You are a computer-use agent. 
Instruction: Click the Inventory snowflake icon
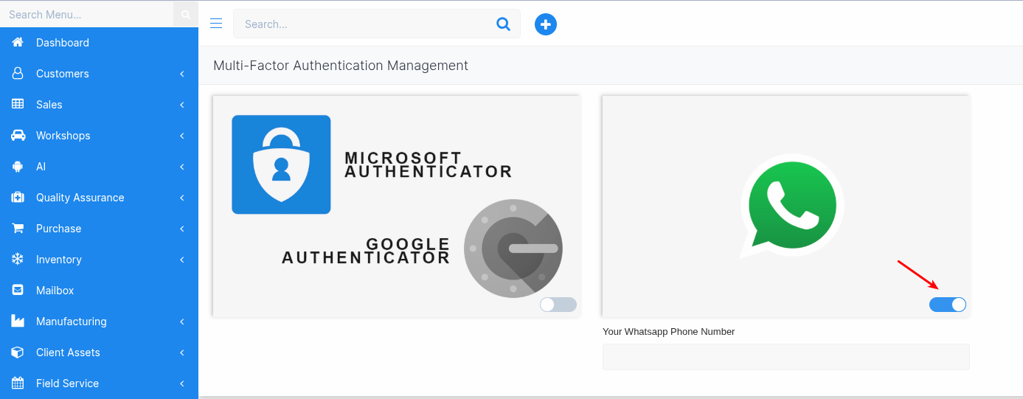[x=18, y=260]
